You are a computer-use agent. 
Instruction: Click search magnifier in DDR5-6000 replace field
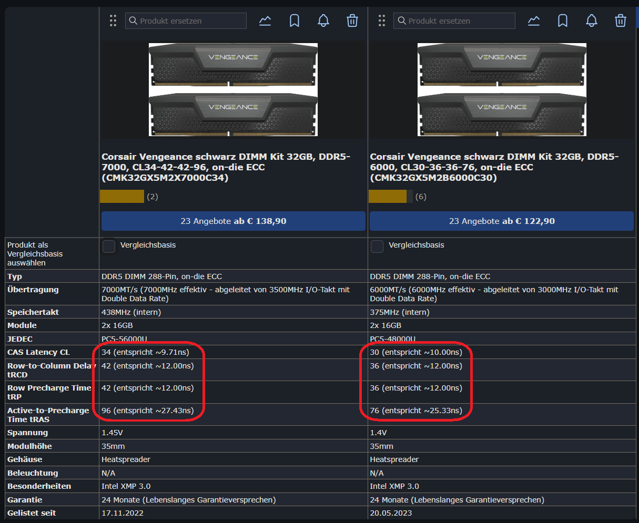(x=402, y=21)
